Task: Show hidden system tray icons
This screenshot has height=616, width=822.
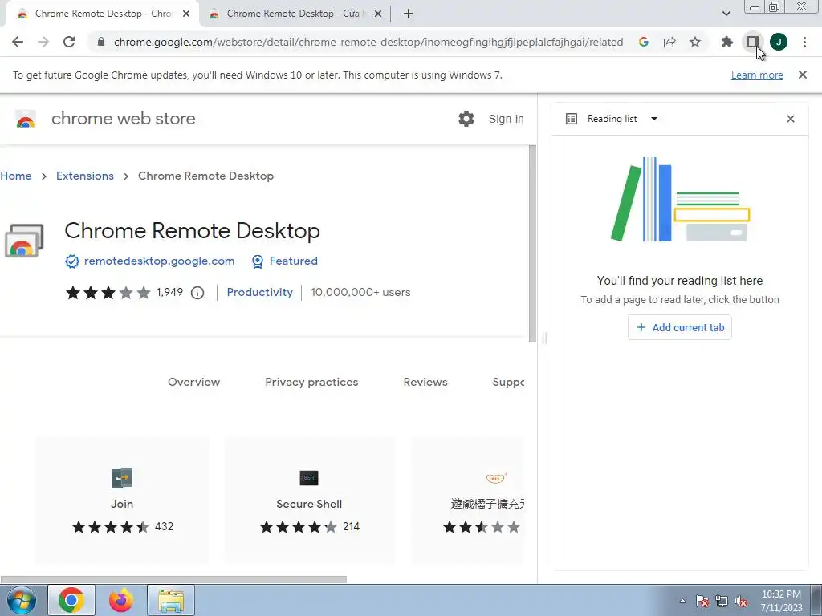Action: pyautogui.click(x=682, y=601)
